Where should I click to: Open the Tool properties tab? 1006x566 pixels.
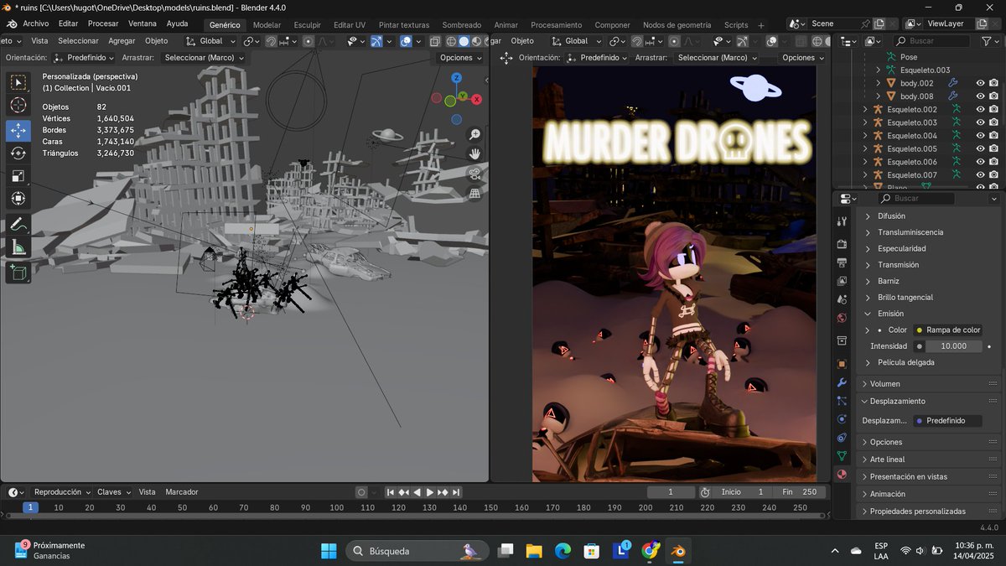point(843,221)
